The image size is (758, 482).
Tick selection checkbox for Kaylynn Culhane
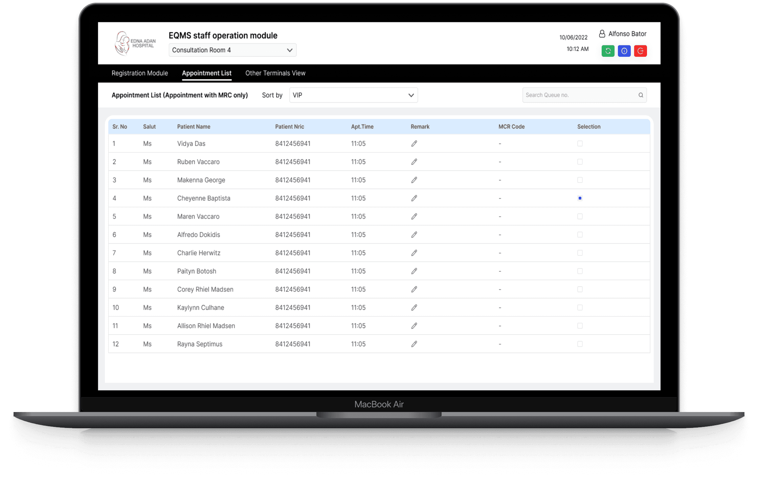(580, 308)
